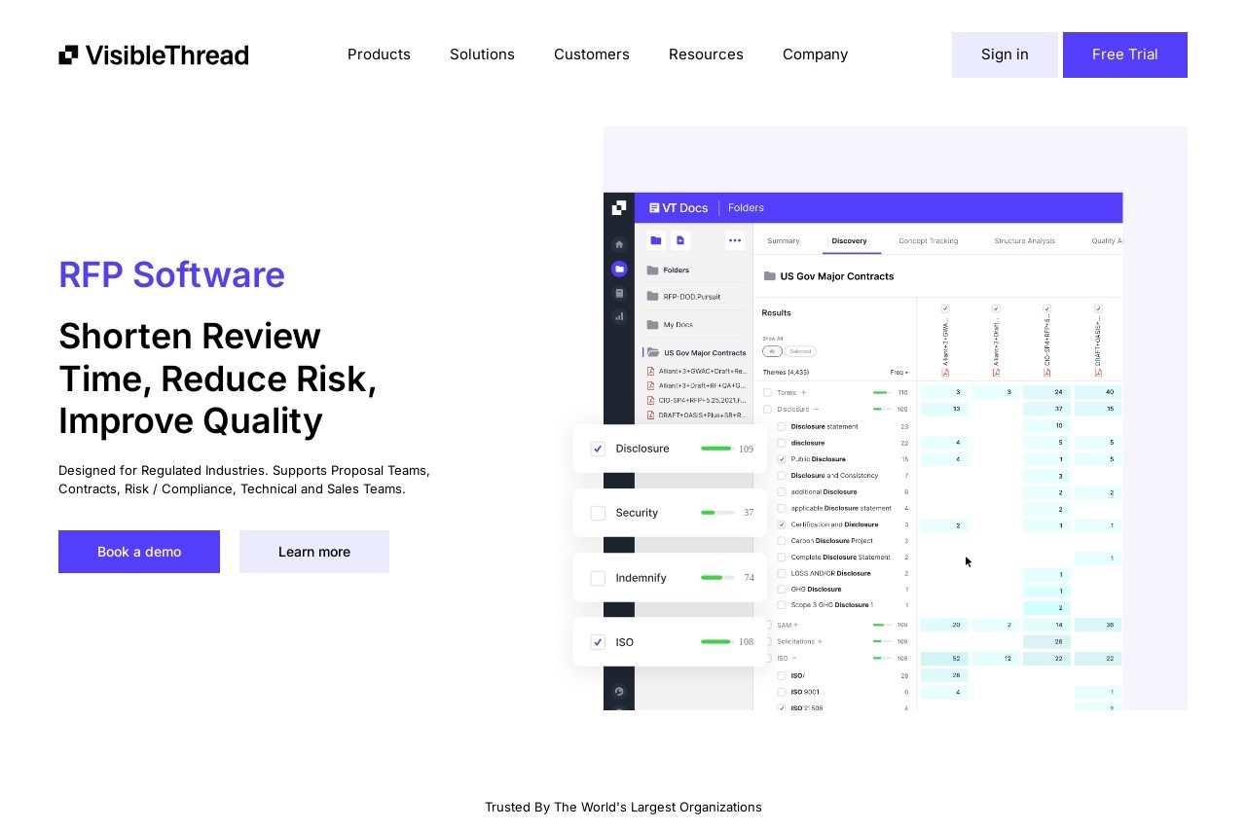Click the Terms row cell showing 40
The image size is (1246, 830).
[1099, 392]
